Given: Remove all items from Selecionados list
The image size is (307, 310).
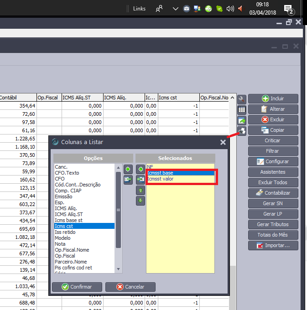Looking at the screenshot, I should tap(140, 180).
